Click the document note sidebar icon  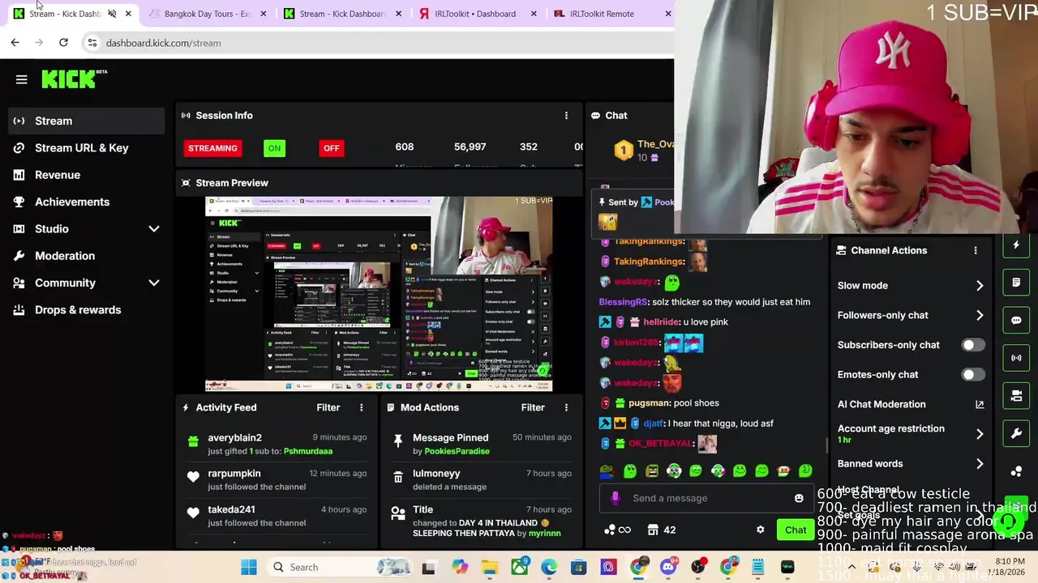(x=1016, y=283)
